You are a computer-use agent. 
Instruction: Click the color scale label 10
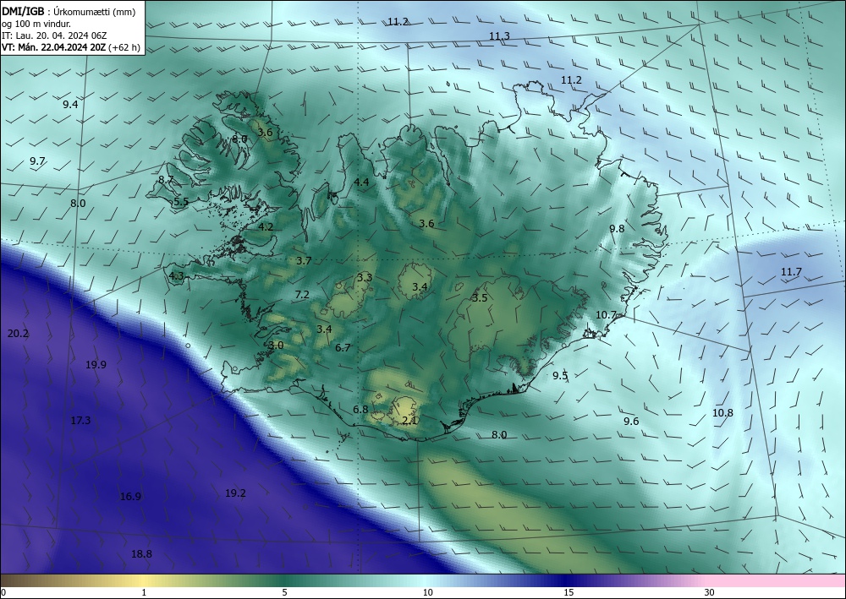(x=428, y=592)
